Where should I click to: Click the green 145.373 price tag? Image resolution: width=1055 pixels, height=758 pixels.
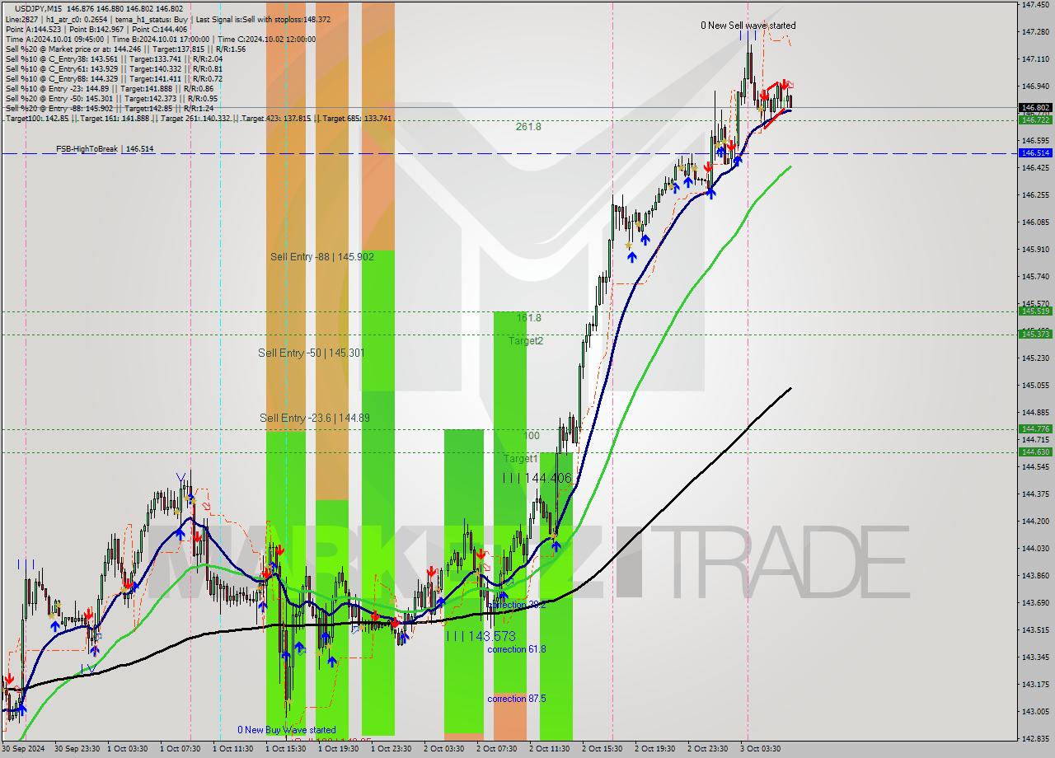[1035, 334]
